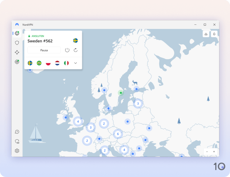Open the shield with 50 badge icon
Screen dimensions: 230x177
[17, 141]
